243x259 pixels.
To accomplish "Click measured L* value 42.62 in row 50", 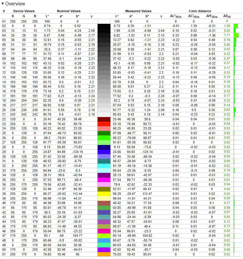I will 117,250.
